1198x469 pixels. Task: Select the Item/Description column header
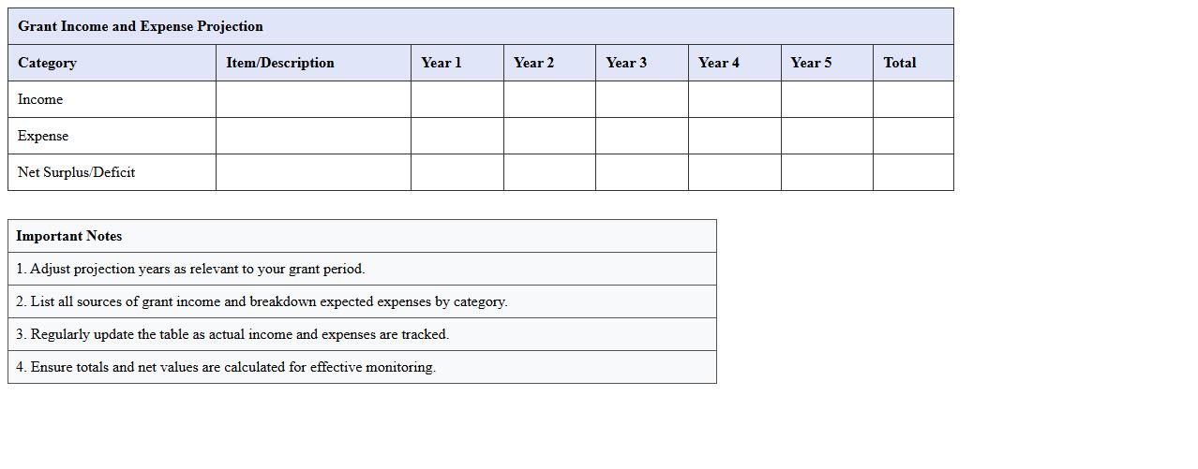click(280, 63)
